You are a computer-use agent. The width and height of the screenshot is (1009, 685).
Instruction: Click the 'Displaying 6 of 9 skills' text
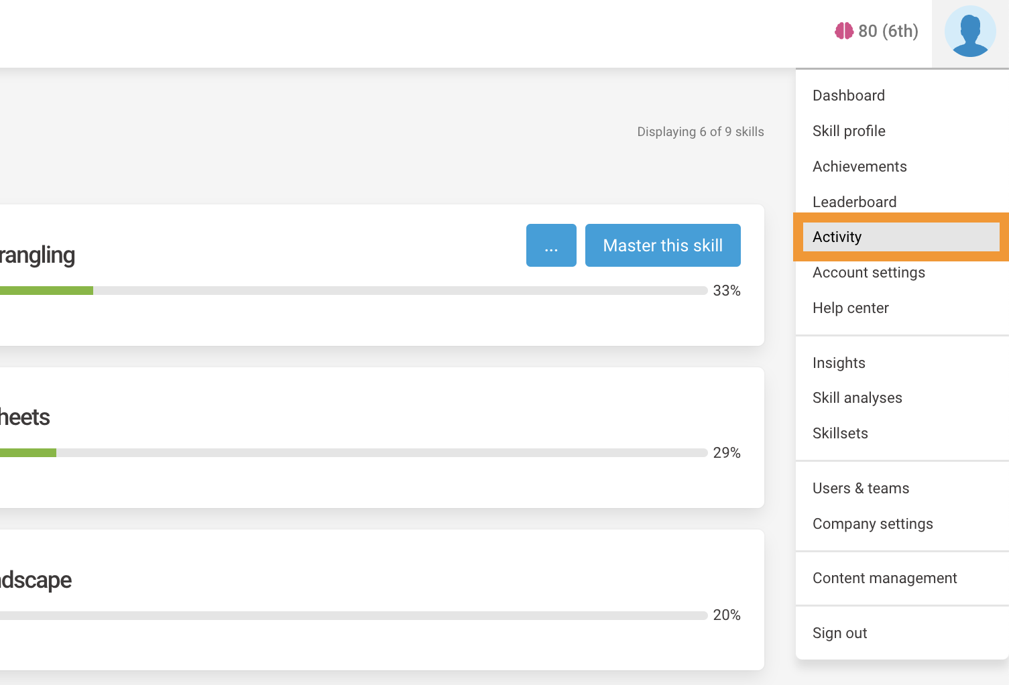click(x=700, y=131)
